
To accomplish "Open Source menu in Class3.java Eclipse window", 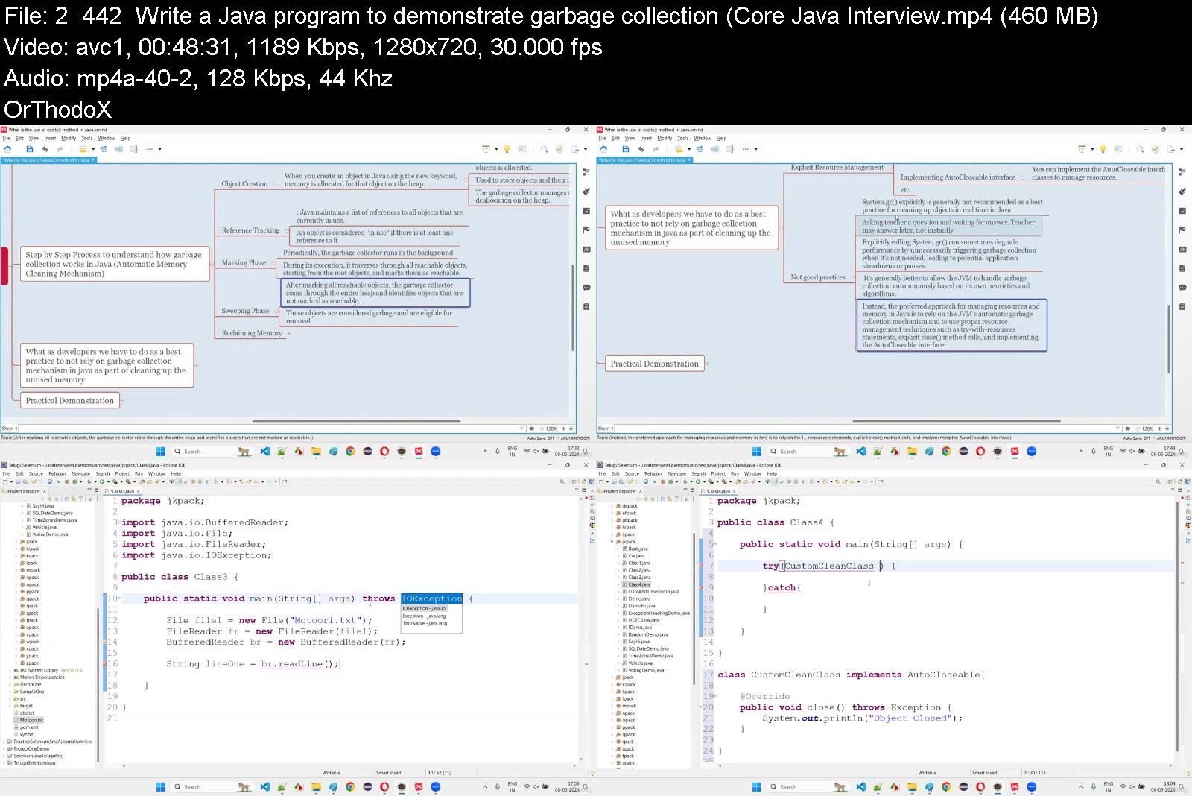I will click(x=36, y=473).
